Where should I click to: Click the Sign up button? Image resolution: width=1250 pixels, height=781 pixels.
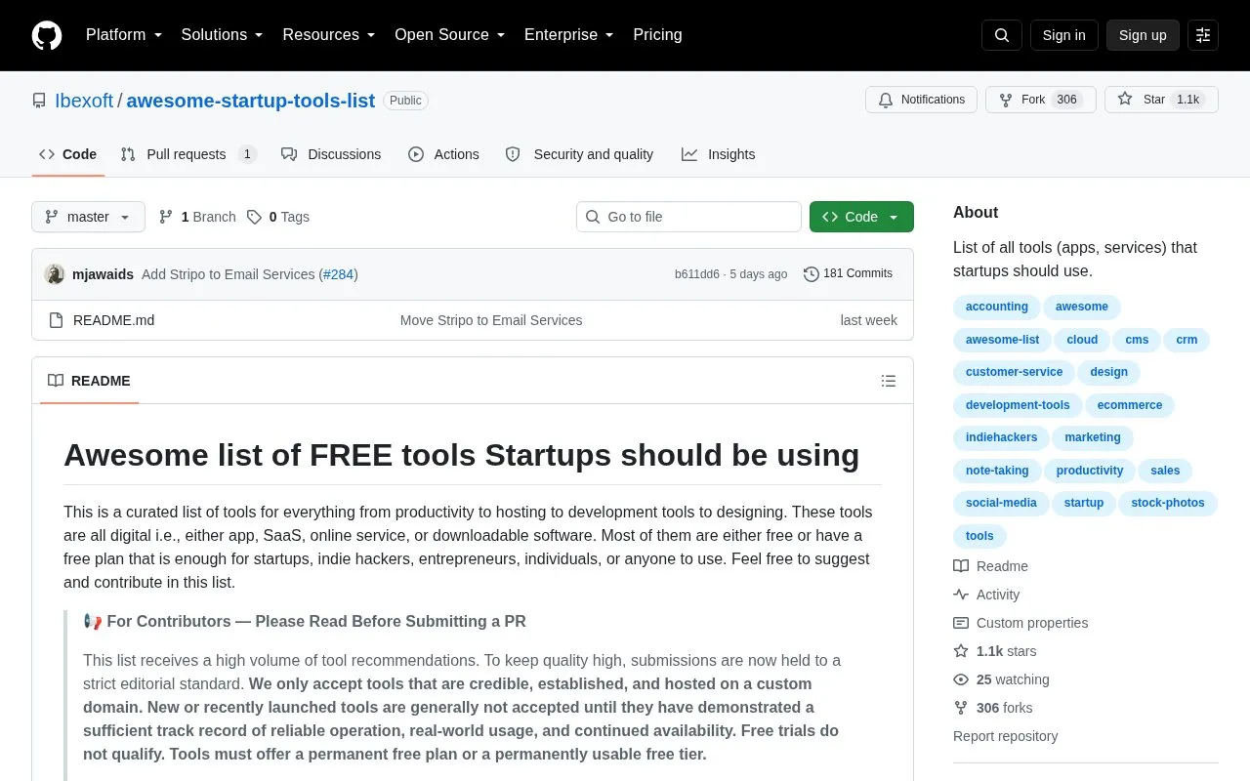click(x=1143, y=35)
